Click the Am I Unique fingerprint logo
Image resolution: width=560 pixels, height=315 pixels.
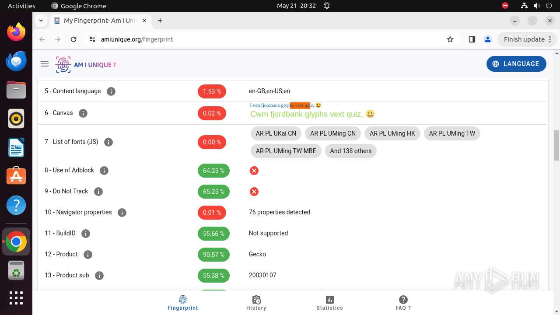point(86,65)
